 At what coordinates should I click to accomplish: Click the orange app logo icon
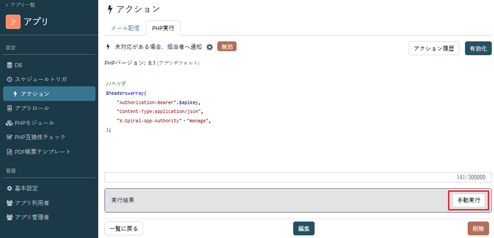(x=13, y=22)
